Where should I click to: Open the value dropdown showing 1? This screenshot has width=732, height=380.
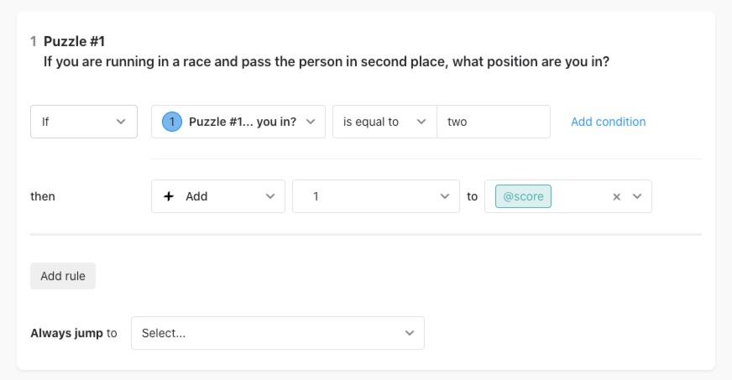coord(376,196)
